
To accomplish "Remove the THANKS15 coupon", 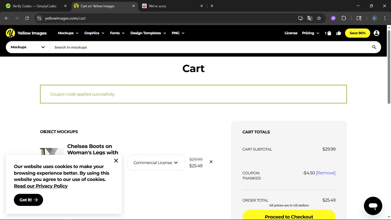I will pyautogui.click(x=326, y=173).
